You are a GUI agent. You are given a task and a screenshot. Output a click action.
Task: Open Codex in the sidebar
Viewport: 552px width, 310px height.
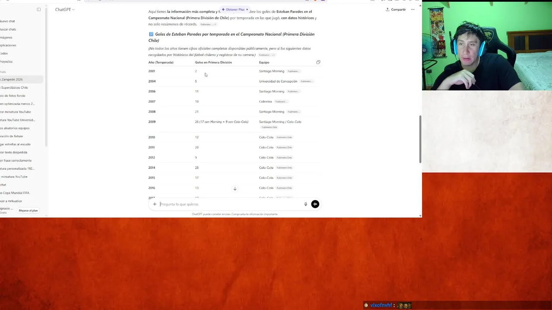(x=4, y=53)
